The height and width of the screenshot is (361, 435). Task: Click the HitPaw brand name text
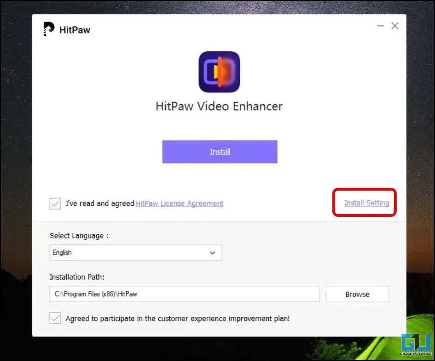[x=75, y=29]
